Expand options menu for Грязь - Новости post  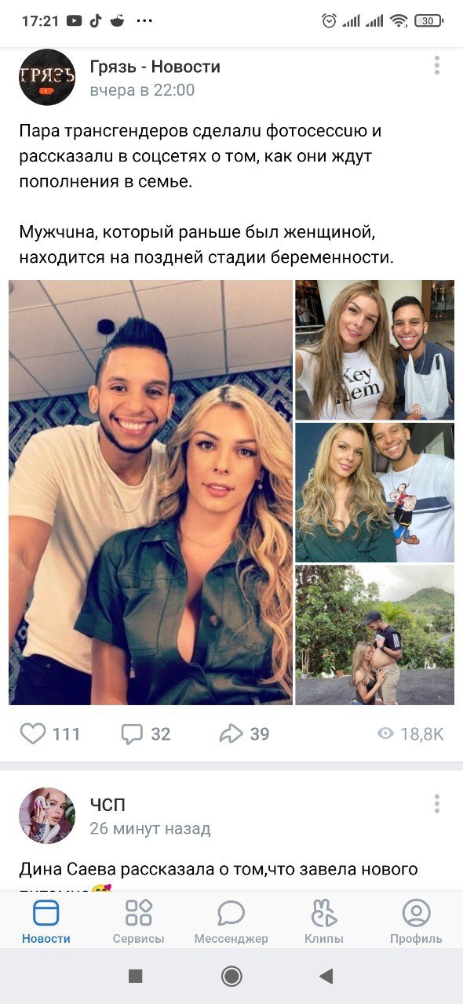pyautogui.click(x=437, y=65)
